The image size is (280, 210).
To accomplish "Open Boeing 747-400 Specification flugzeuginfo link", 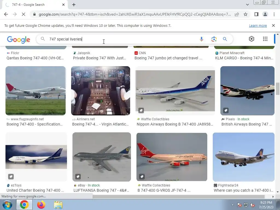I will (x=34, y=124).
